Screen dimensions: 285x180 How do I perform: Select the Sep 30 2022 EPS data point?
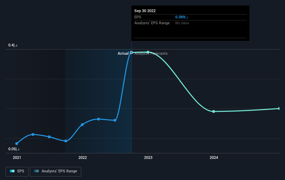click(132, 53)
